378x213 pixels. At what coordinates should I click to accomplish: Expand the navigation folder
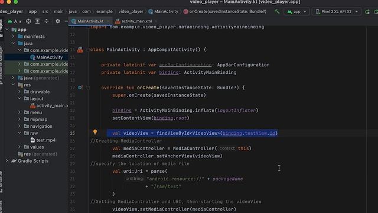(x=19, y=126)
